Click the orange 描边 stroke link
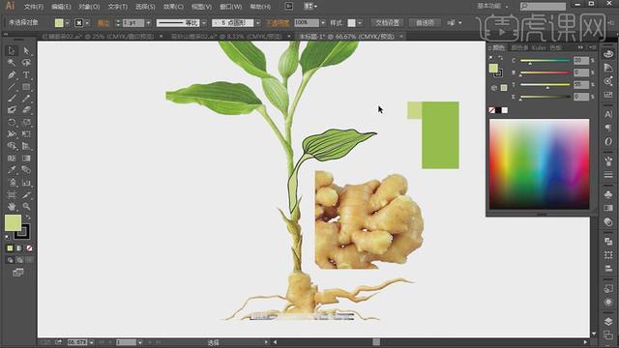This screenshot has height=348, width=619. point(103,23)
